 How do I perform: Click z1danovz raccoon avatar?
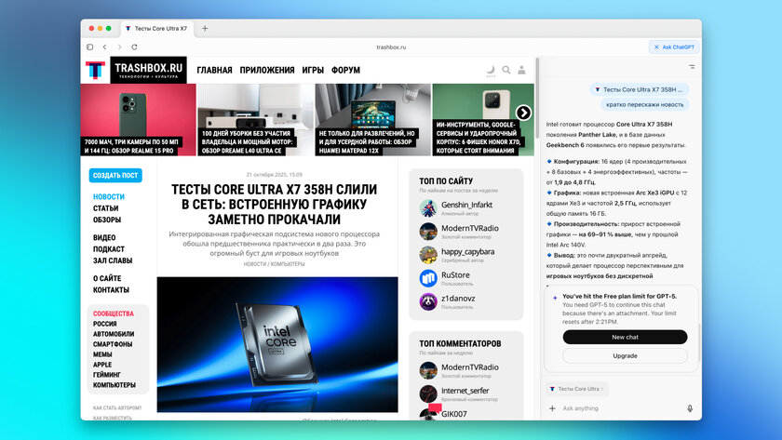(x=428, y=302)
